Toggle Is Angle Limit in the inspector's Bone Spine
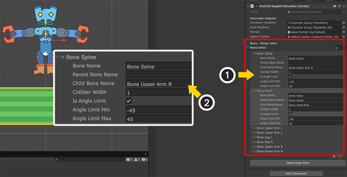Image resolution: width=347 pixels, height=177 pixels. pos(290,77)
